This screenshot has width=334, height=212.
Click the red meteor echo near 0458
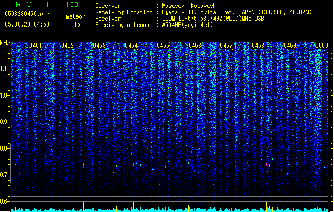[x=266, y=164]
